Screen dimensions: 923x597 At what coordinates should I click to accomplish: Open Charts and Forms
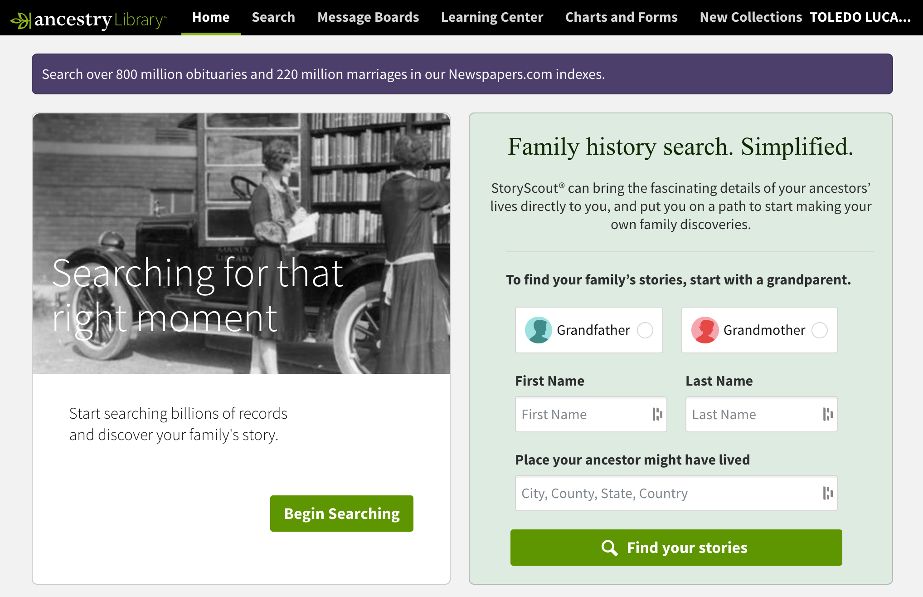(x=621, y=17)
